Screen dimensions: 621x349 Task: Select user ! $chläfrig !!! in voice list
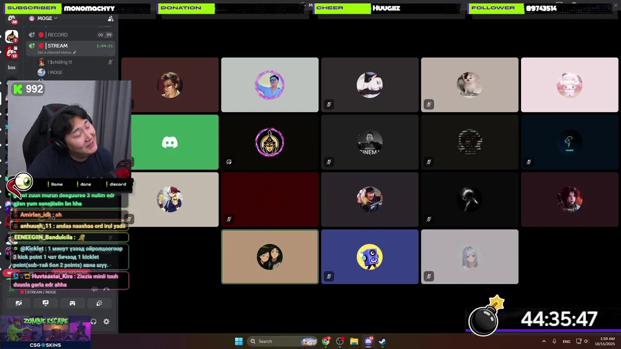click(x=60, y=62)
